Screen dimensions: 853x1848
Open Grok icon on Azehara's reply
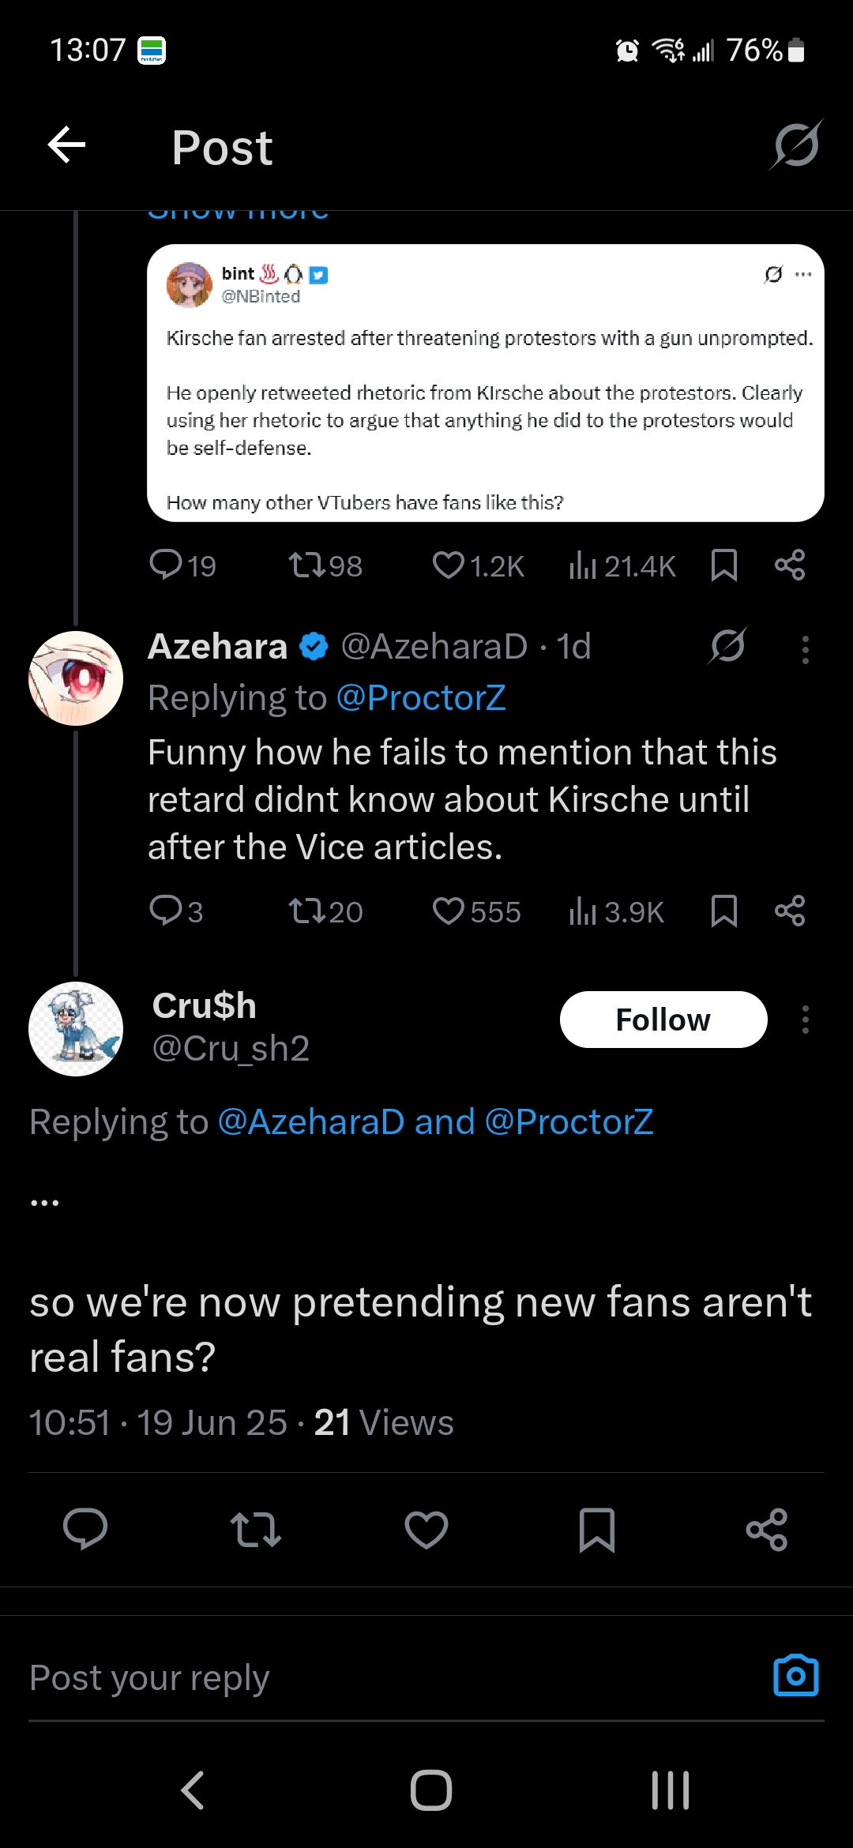click(x=727, y=646)
